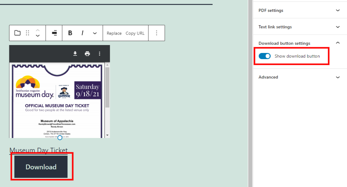Toggle italic formatting

tap(82, 33)
